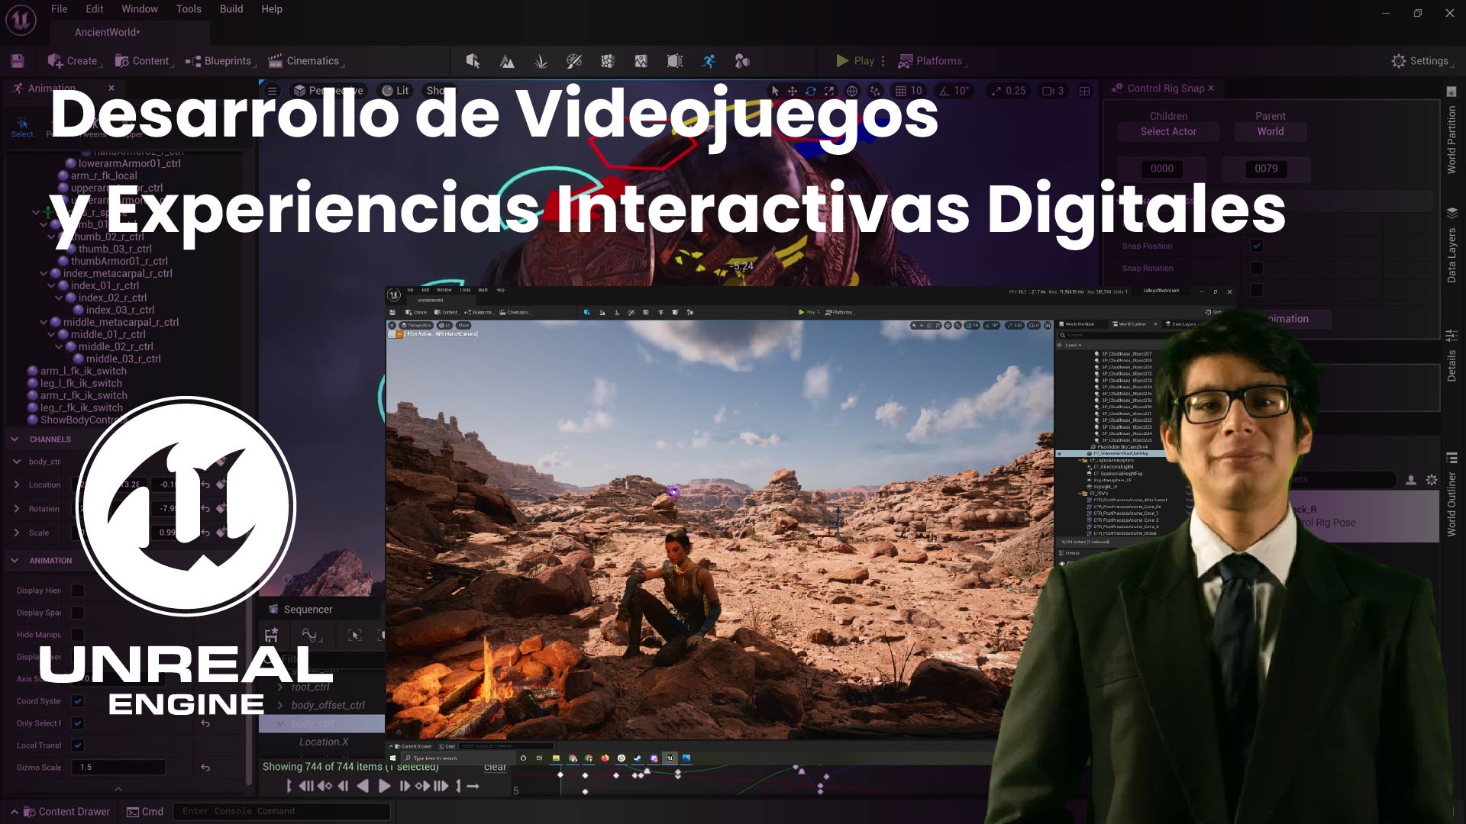Select the Landscape mode icon
This screenshot has width=1466, height=824.
pyautogui.click(x=507, y=61)
